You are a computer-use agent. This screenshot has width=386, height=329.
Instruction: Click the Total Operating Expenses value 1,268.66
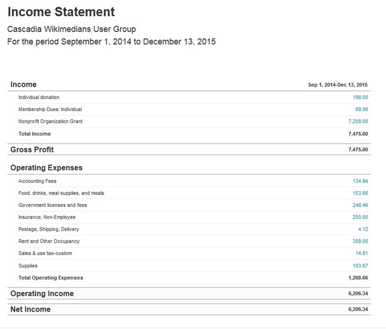tap(358, 278)
